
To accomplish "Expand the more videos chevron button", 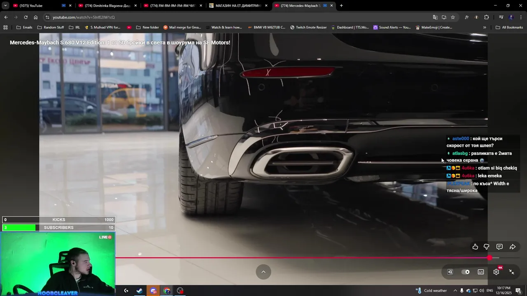I will [x=263, y=271].
